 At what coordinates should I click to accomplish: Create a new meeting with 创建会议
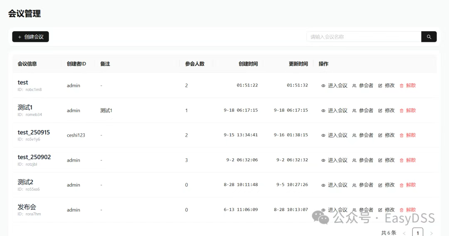coord(30,37)
